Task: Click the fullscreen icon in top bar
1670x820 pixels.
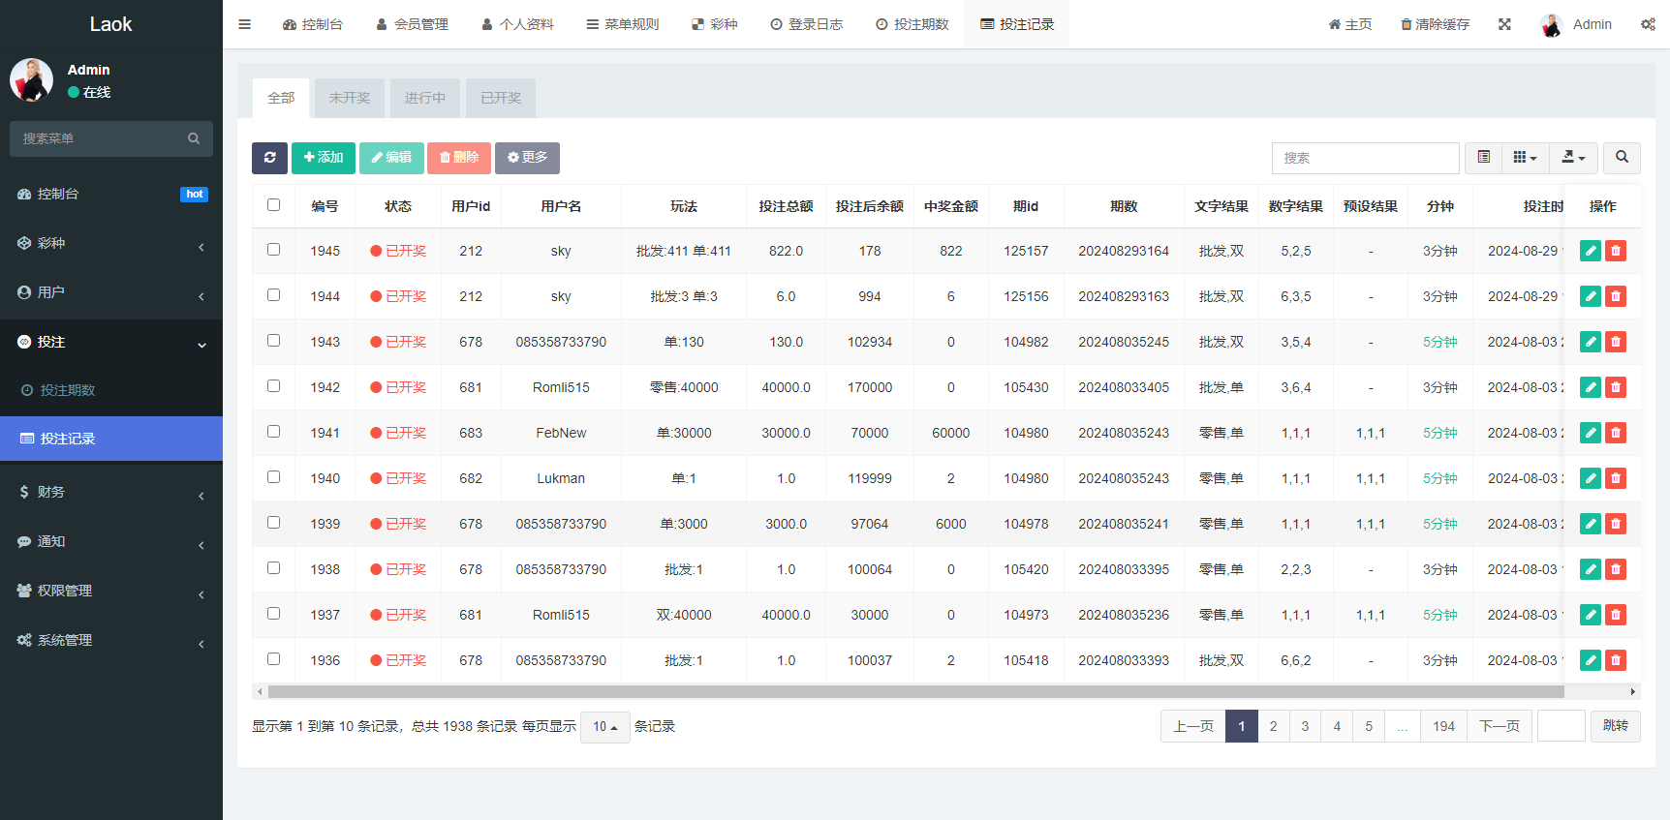Action: coord(1504,24)
